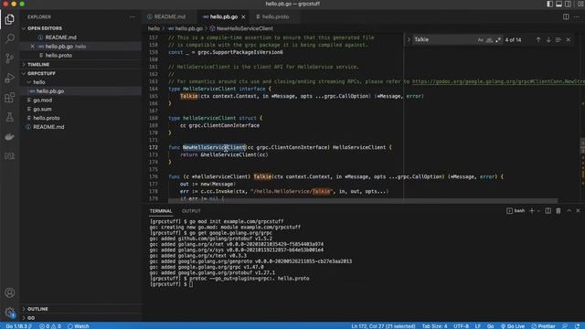Click the Talkie find input field
This screenshot has width=585, height=329.
click(444, 39)
